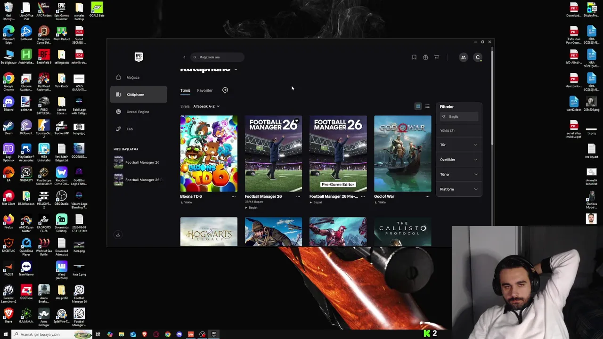The image size is (603, 339).
Task: Open Football Manager 26 options menu
Action: [298, 197]
